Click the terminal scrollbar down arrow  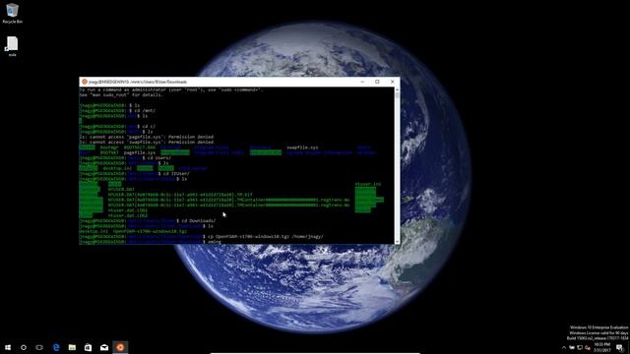tap(397, 241)
